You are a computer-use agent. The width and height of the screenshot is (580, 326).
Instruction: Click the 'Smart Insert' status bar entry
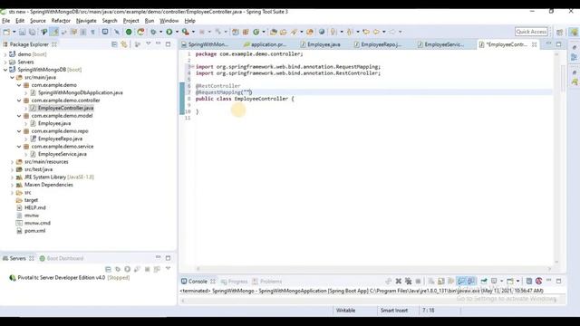[394, 311]
